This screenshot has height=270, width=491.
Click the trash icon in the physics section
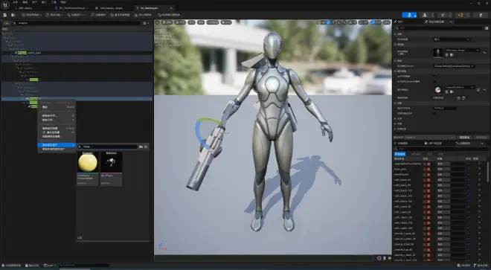pos(463,98)
